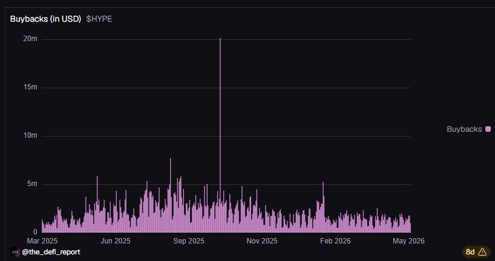Click the Feb 2026 x-axis label

[335, 241]
